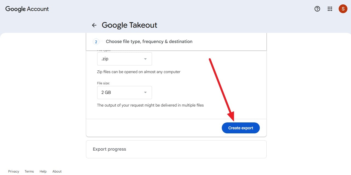Expand the Export progress section
351x175 pixels.
[176, 149]
